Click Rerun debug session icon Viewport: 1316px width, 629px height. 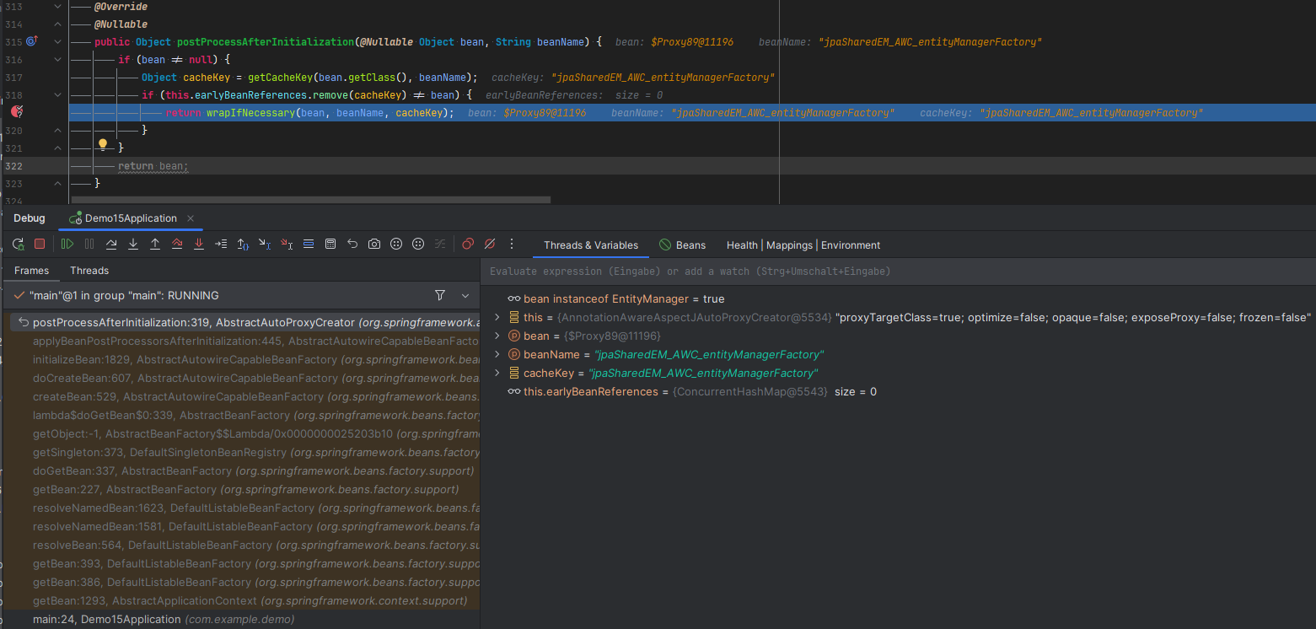click(x=18, y=245)
